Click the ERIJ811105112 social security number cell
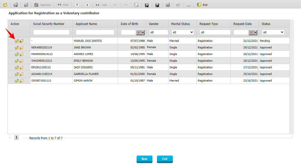Screen dimensions: 301x167 (51, 67)
